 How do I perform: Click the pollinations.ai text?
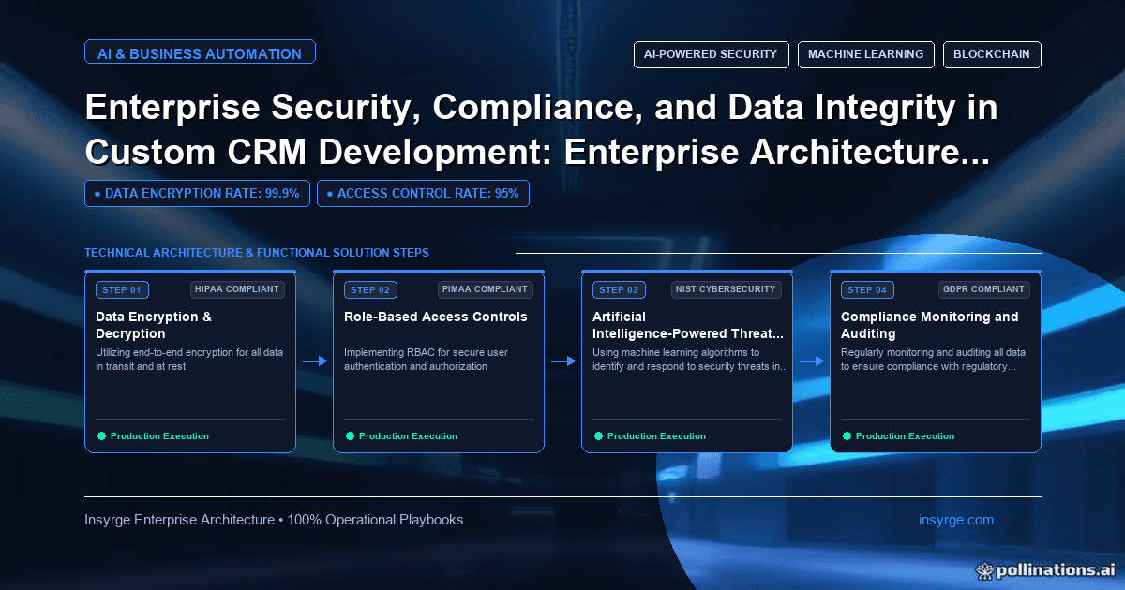coord(1055,569)
